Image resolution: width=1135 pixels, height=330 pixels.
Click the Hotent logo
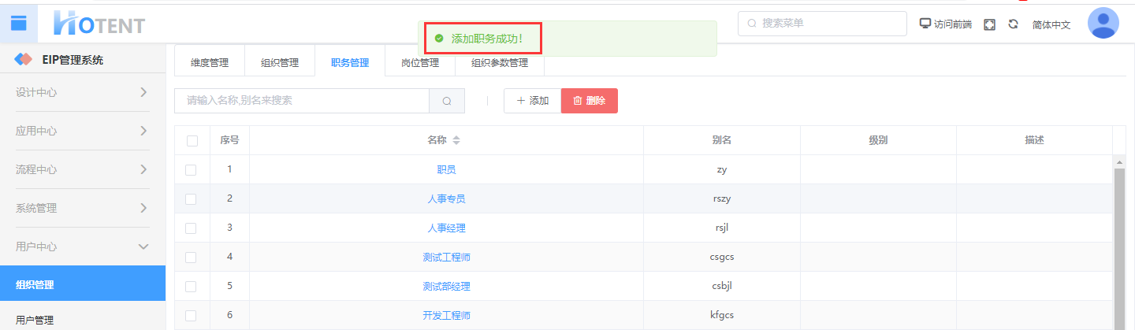coord(99,24)
